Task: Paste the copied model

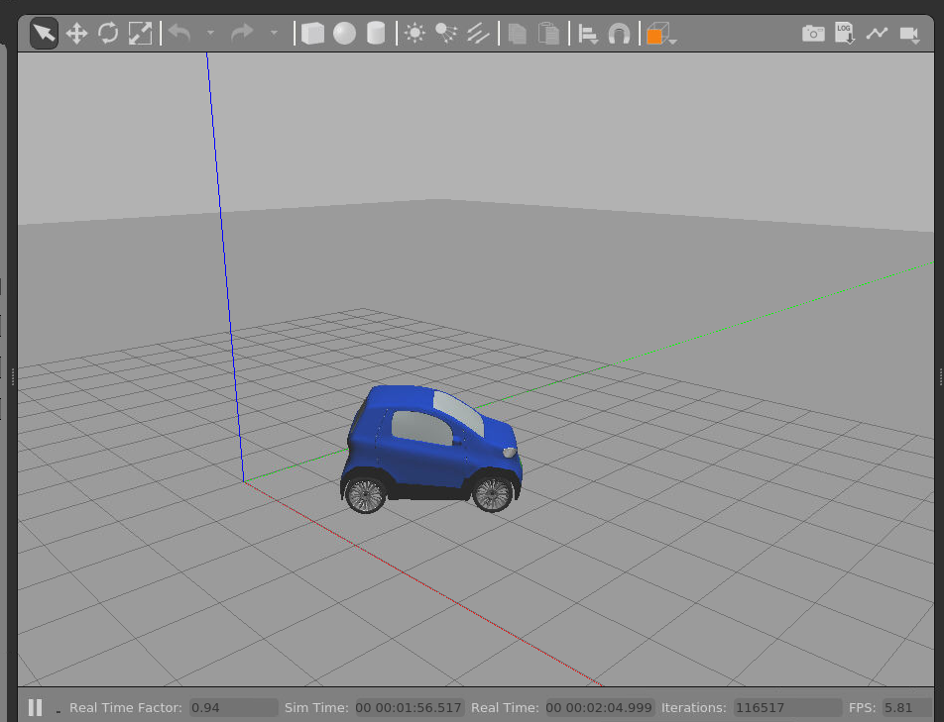Action: click(548, 33)
